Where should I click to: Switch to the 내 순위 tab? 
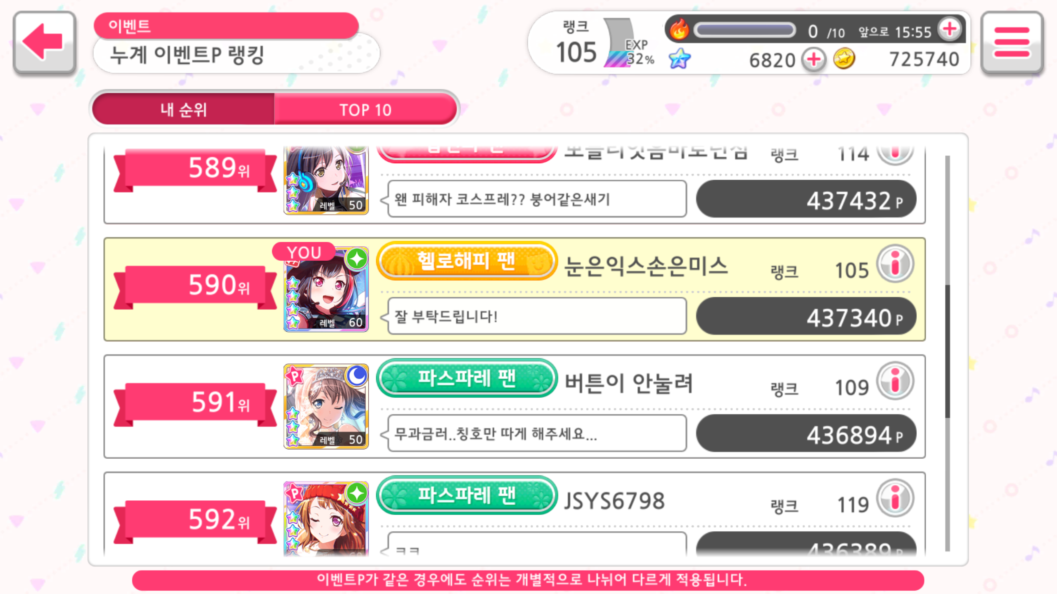coord(183,109)
